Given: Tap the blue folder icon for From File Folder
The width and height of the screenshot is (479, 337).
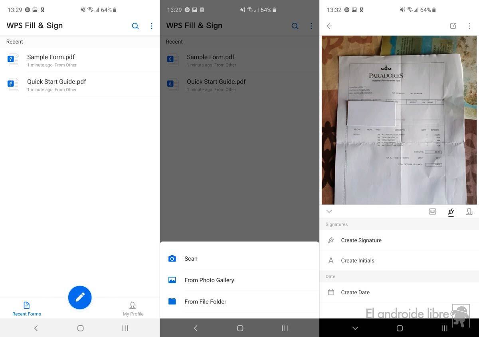Looking at the screenshot, I should pos(172,301).
